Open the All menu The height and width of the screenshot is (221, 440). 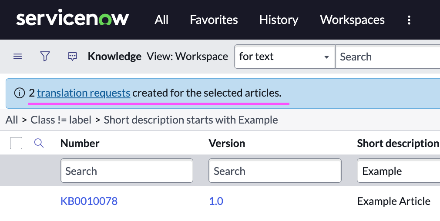(x=161, y=20)
